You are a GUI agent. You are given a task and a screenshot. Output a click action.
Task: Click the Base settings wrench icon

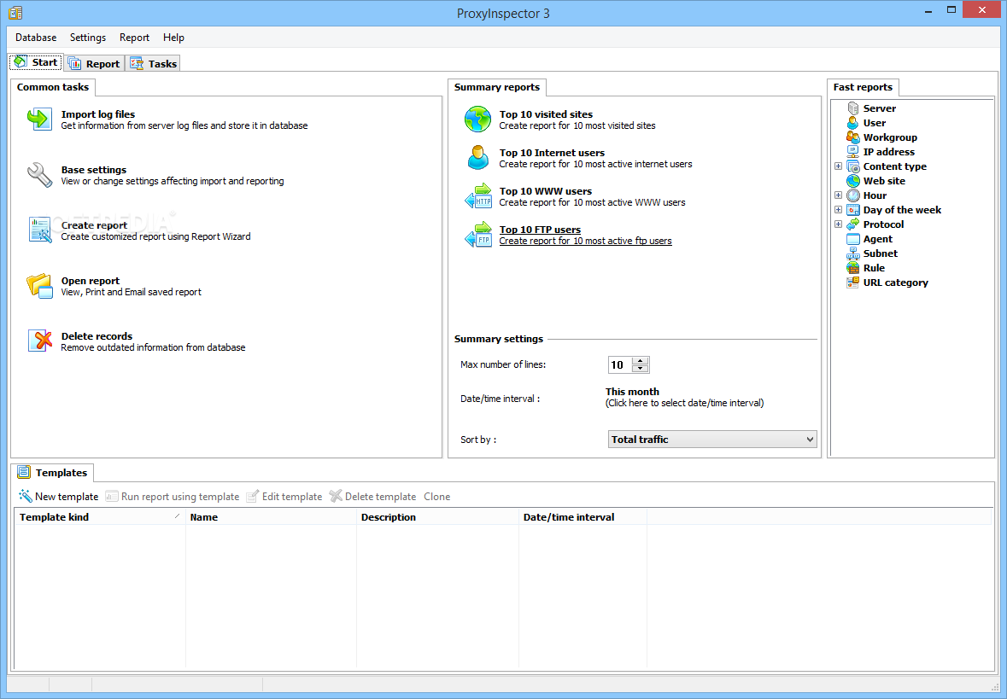point(39,175)
